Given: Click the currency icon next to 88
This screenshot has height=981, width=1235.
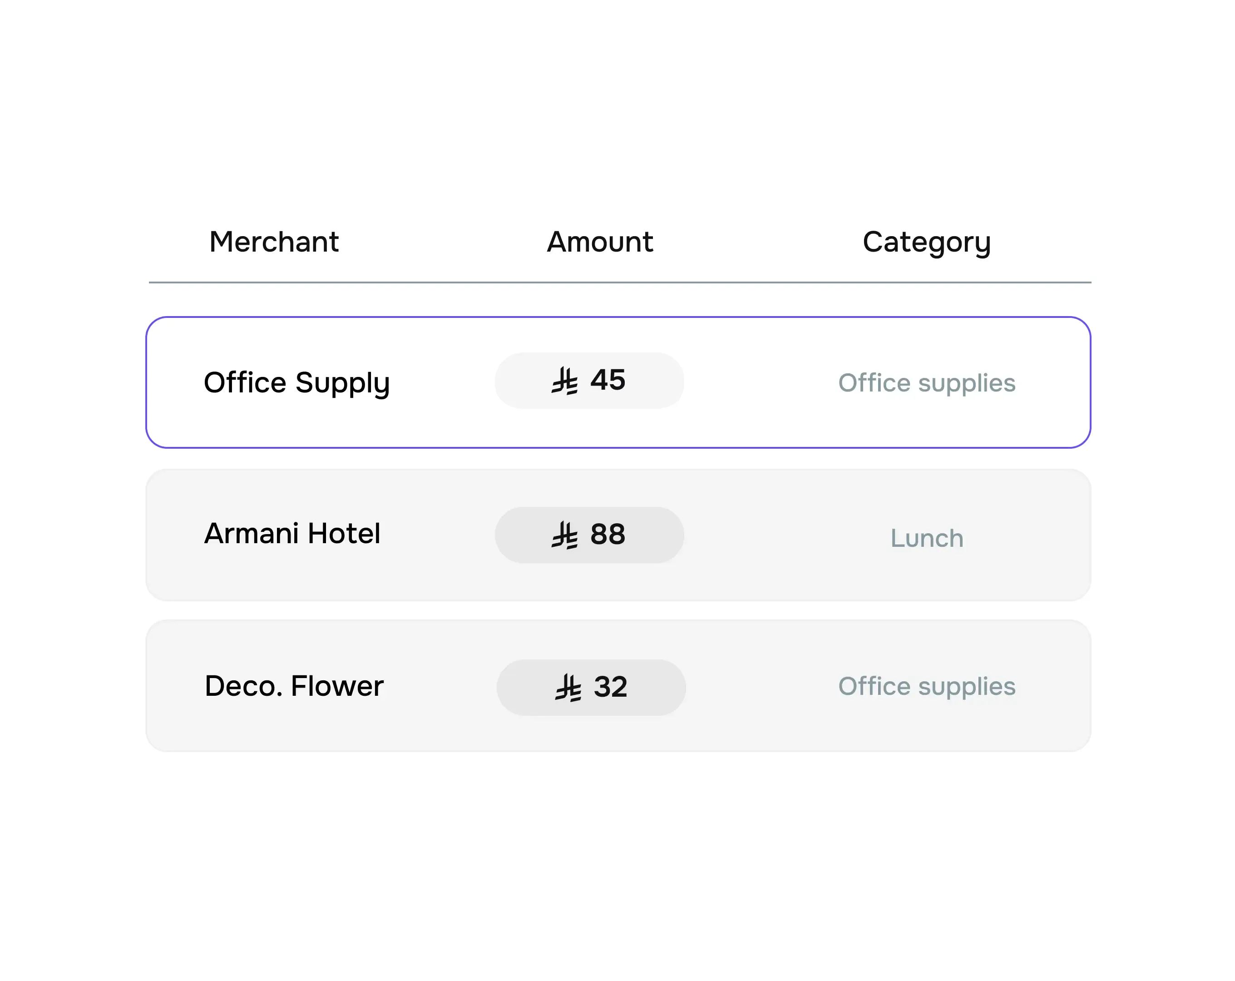Looking at the screenshot, I should coord(564,534).
